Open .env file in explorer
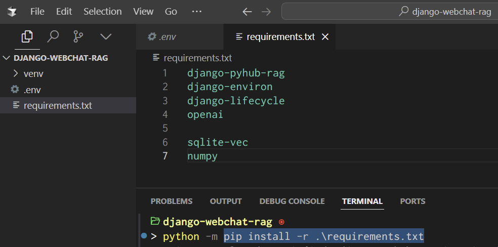 (x=68, y=90)
